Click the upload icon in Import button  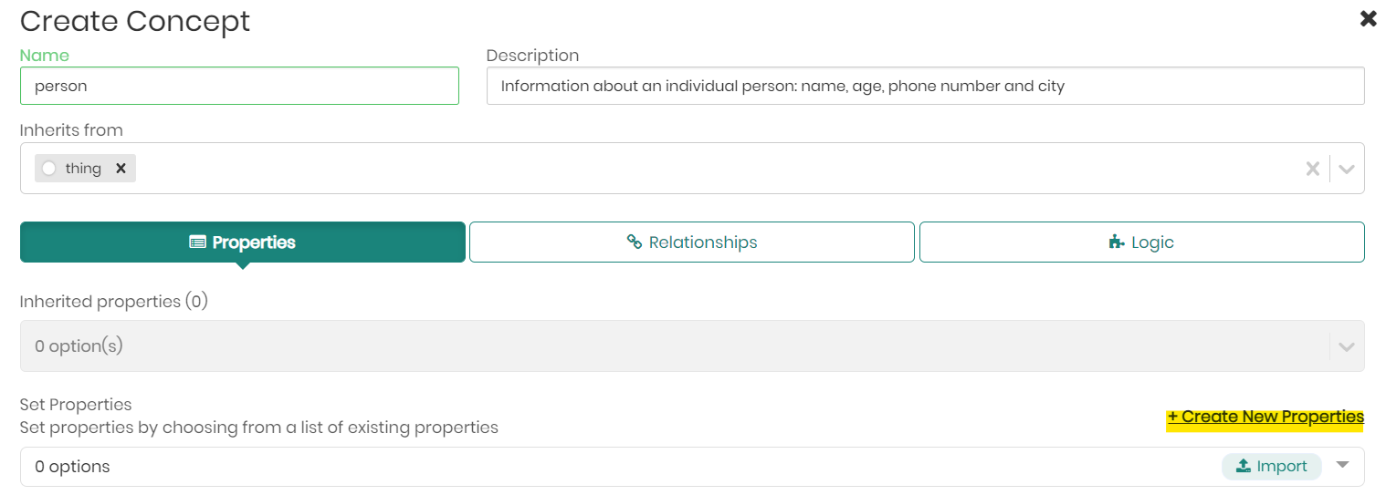[1243, 467]
